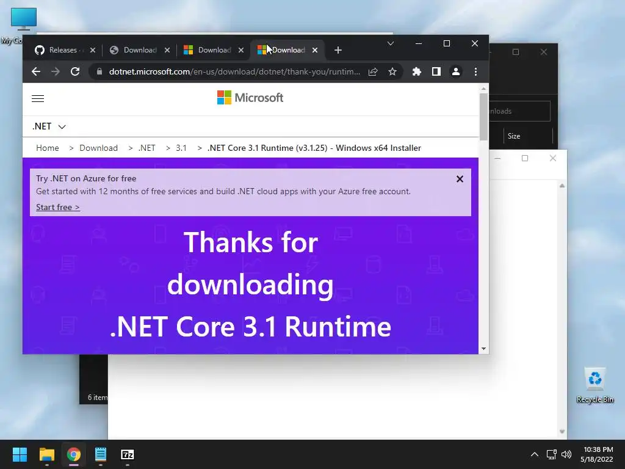Screen dimensions: 625x469
Task: Open Chrome from the taskbar
Action: click(x=74, y=454)
